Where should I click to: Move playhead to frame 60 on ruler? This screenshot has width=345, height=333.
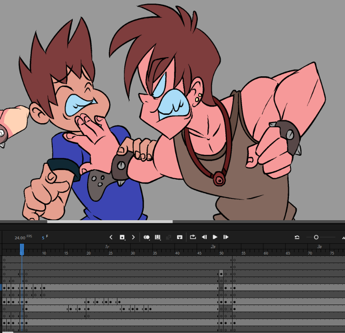(x=266, y=253)
